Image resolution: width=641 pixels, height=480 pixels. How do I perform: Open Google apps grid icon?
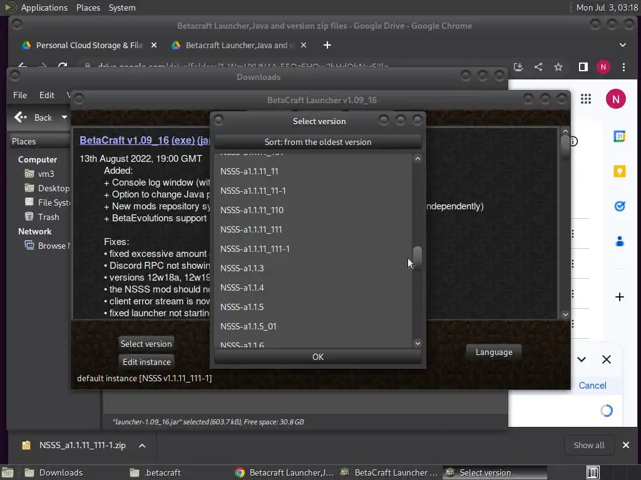point(586,99)
